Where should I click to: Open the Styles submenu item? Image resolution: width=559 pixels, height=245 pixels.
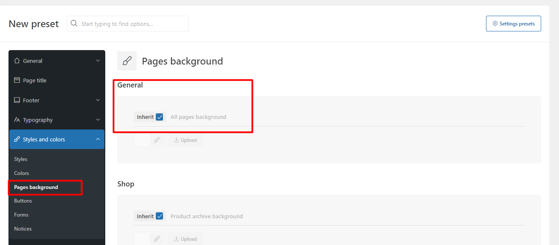(x=21, y=159)
